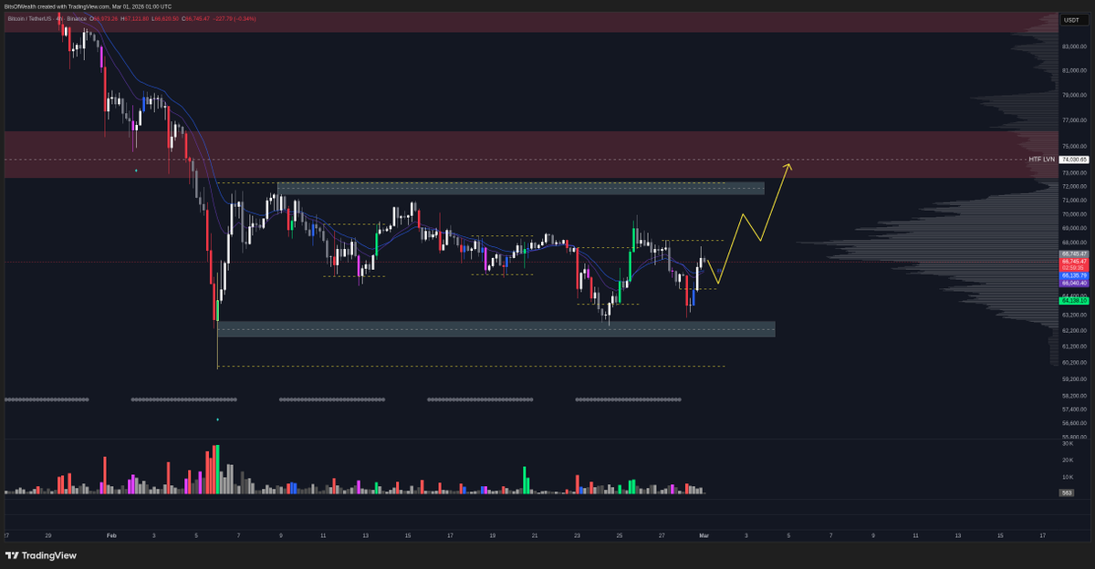Click the 02:59:35 candle countdown label
This screenshot has height=569, width=1095.
[1072, 267]
